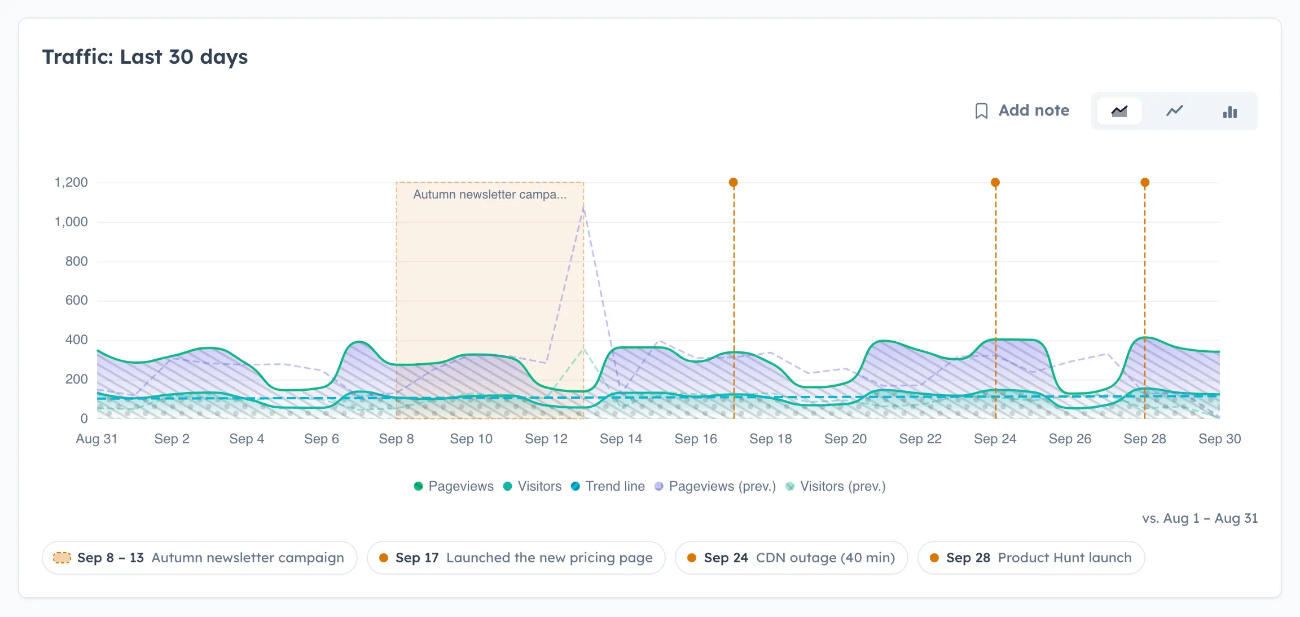Click the Autumn newsletter campa... chart annotation label
Screen dimensions: 1300x617
[490, 195]
